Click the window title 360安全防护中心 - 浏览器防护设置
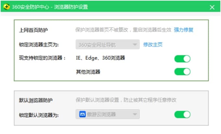 point(50,7)
